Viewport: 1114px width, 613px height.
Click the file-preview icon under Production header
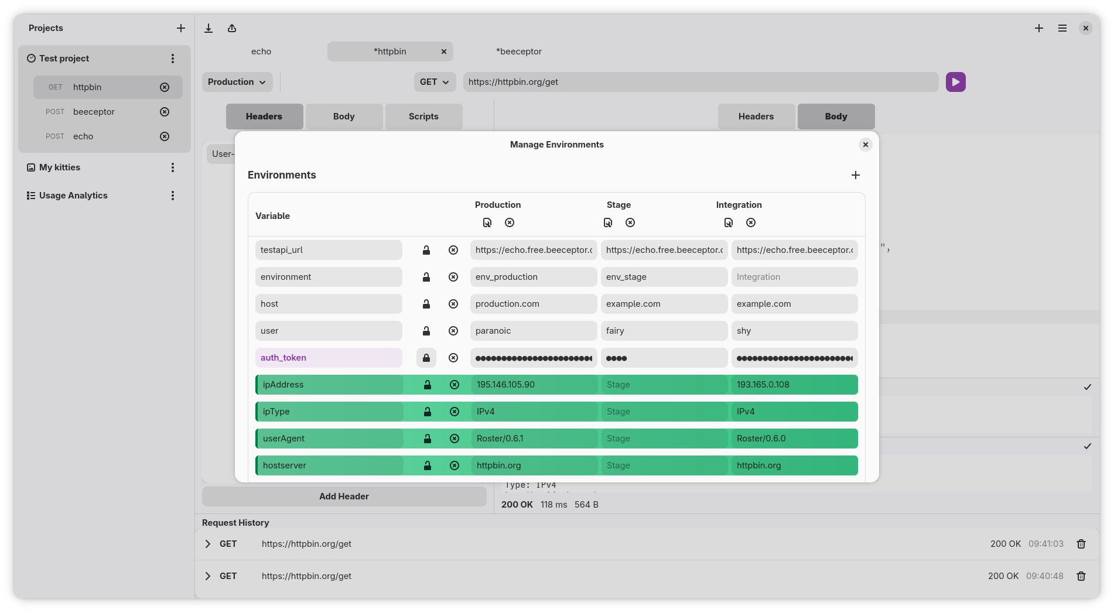(x=487, y=222)
